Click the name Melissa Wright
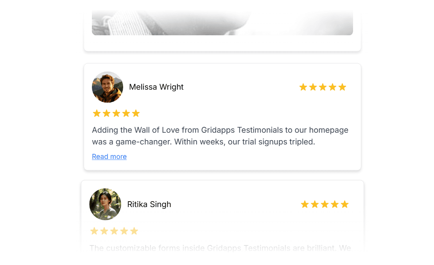 tap(156, 87)
